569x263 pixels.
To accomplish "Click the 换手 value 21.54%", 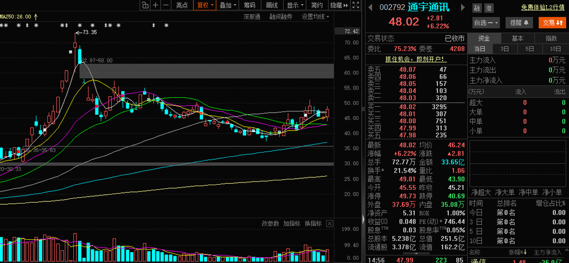I will (x=405, y=170).
